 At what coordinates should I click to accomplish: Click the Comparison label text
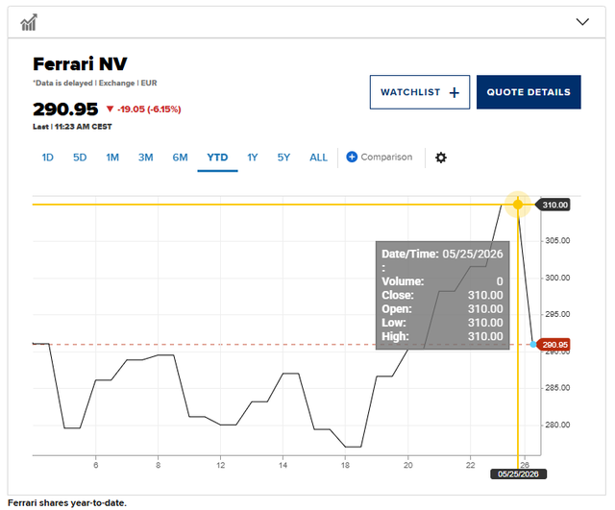[386, 157]
